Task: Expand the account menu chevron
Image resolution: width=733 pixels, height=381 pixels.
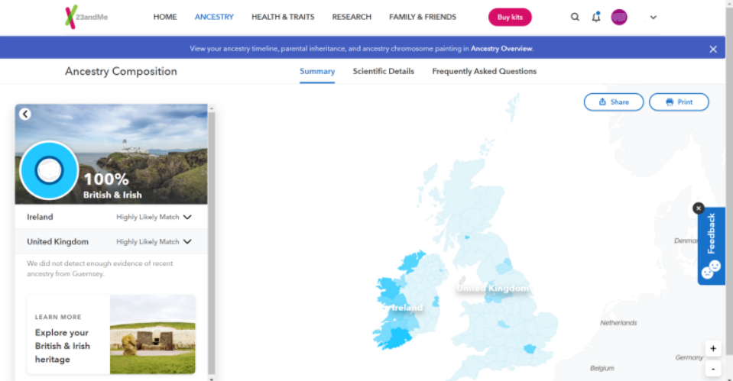Action: (x=653, y=18)
